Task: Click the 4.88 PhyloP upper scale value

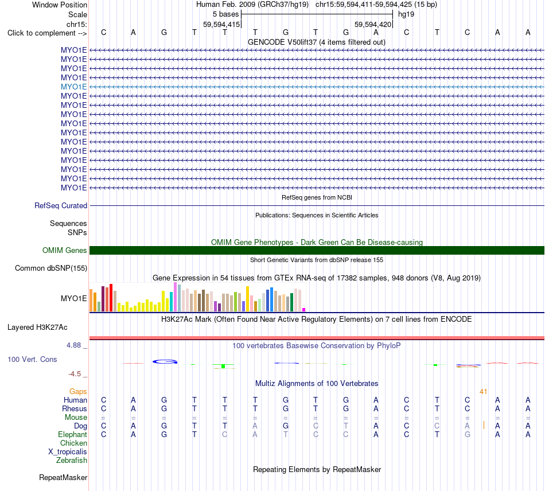Action: click(x=73, y=345)
